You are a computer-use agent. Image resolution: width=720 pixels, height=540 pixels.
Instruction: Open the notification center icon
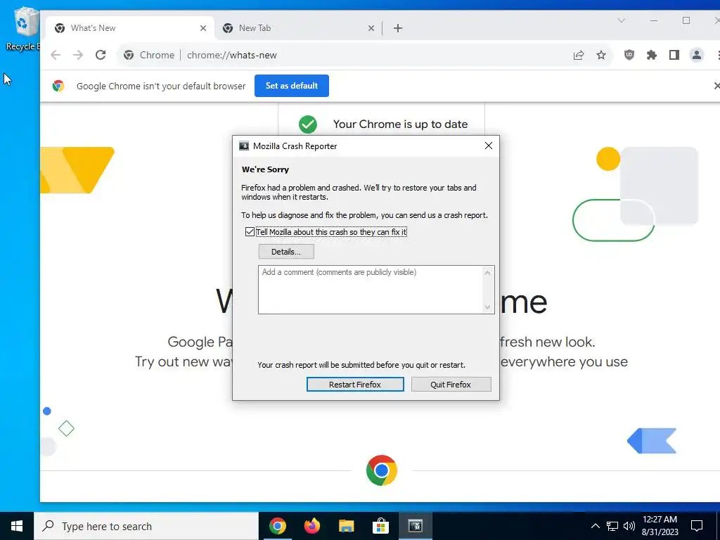tap(697, 526)
